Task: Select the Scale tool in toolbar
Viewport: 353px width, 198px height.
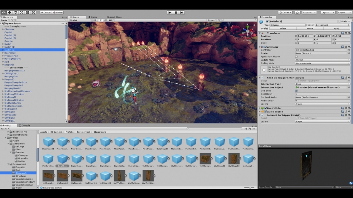Action: [22, 12]
